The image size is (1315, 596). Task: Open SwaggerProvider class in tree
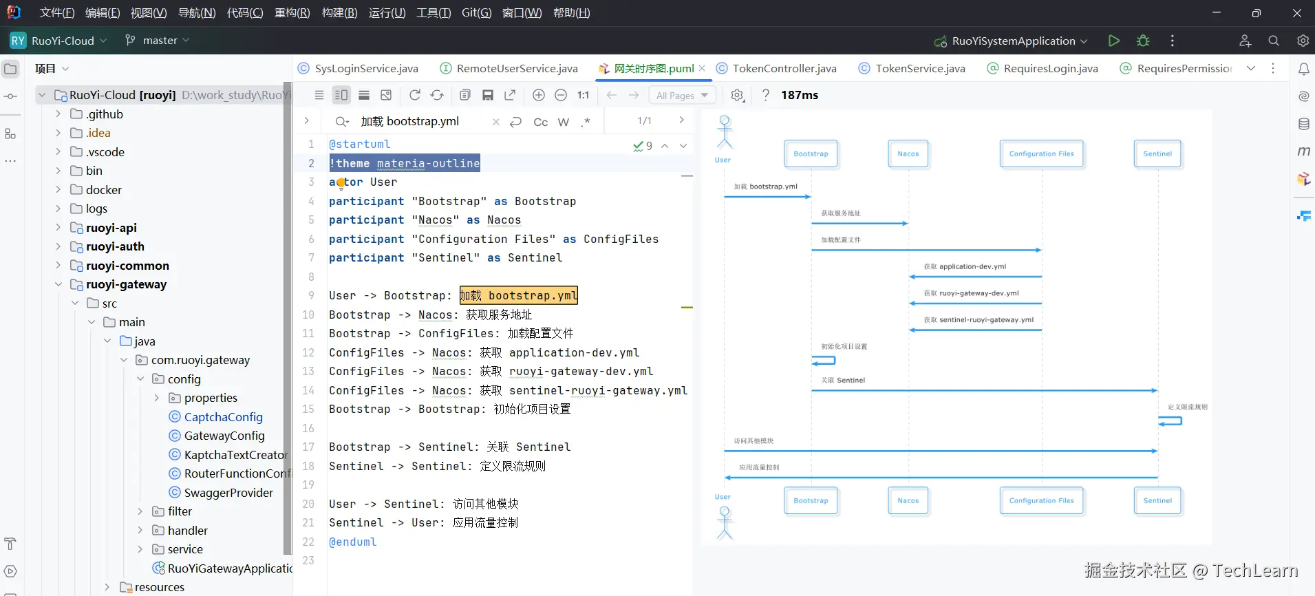point(228,493)
